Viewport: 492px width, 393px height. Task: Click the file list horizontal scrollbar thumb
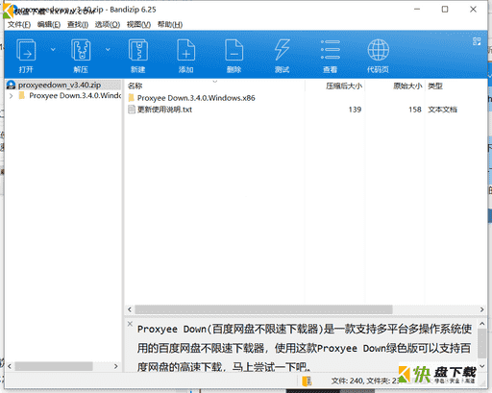tap(263, 309)
